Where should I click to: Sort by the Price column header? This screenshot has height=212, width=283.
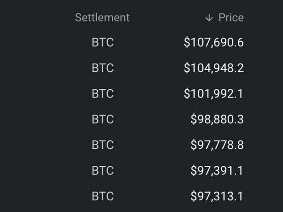coord(224,17)
